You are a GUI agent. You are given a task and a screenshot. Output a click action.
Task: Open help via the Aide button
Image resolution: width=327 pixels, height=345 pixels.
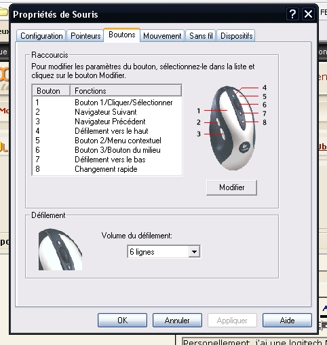tap(287, 321)
